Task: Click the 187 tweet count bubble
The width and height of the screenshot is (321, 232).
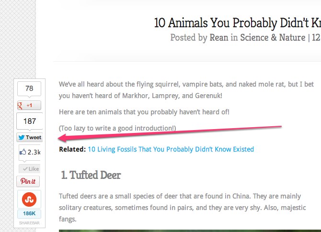Action: pyautogui.click(x=29, y=121)
